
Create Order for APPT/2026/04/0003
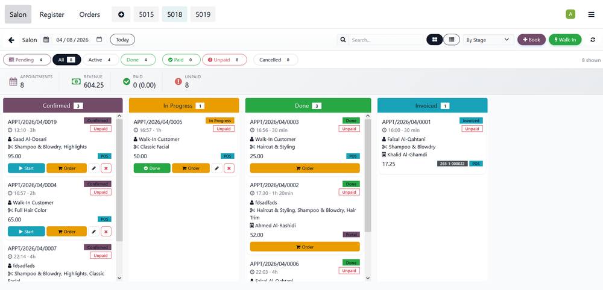pos(305,168)
